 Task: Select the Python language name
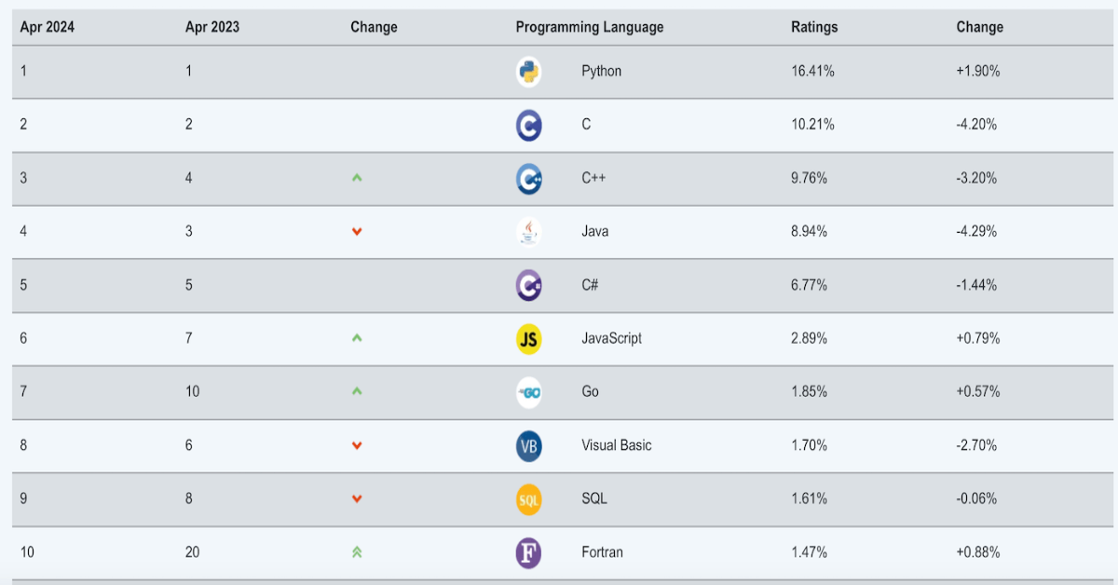(601, 71)
